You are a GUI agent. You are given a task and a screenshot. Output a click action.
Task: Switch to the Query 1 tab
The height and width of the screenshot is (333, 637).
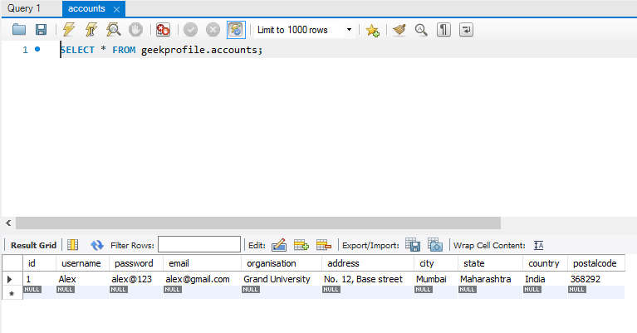pyautogui.click(x=24, y=8)
